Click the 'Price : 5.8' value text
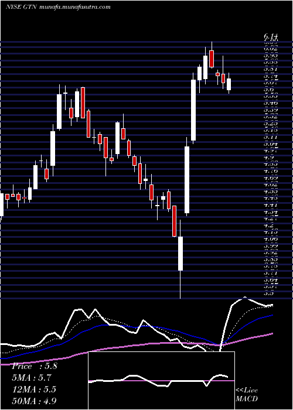The image size is (293, 410). [34, 366]
